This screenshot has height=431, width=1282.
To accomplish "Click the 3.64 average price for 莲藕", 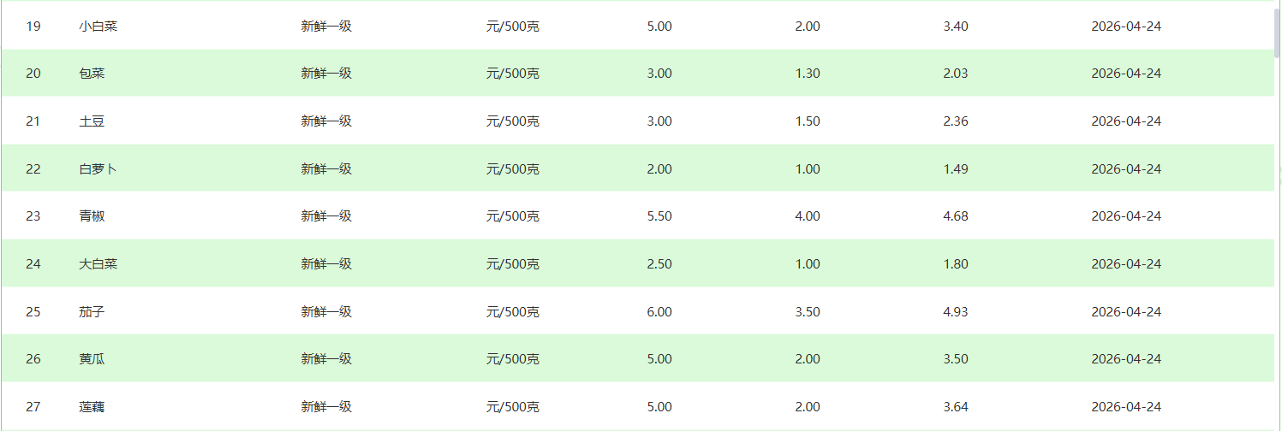I will (955, 407).
